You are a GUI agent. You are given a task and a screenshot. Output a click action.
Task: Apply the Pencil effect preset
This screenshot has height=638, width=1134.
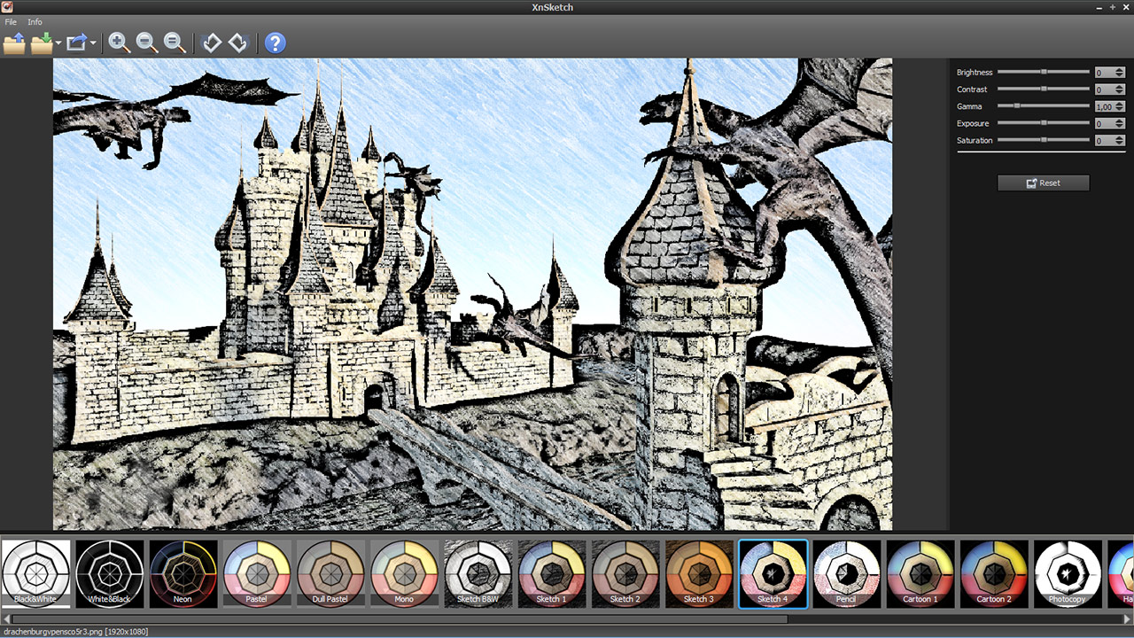pyautogui.click(x=847, y=574)
